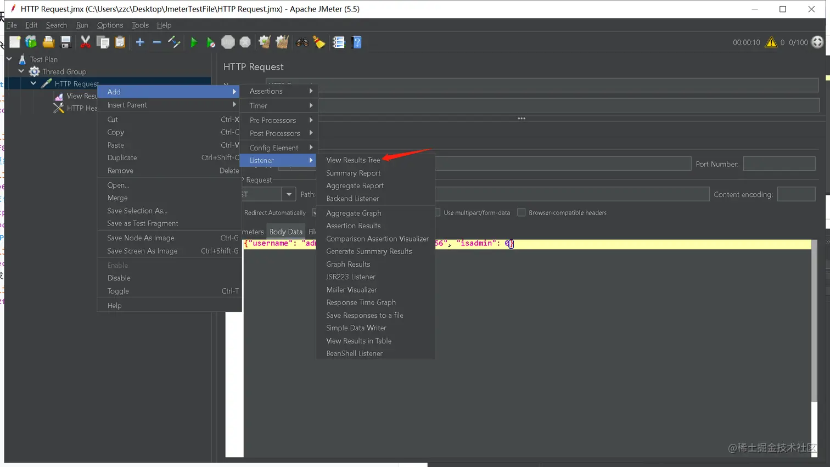Open the Options menu
The height and width of the screenshot is (467, 830).
[x=110, y=25]
